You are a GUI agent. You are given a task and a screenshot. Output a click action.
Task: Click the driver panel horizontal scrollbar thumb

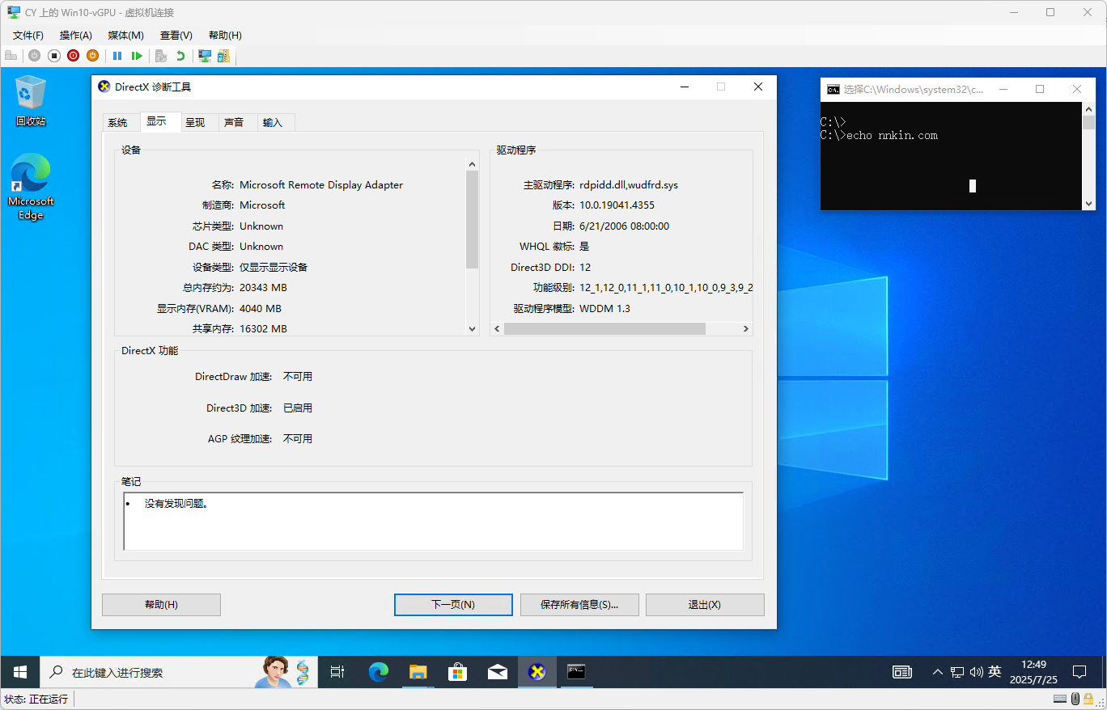[x=604, y=329]
